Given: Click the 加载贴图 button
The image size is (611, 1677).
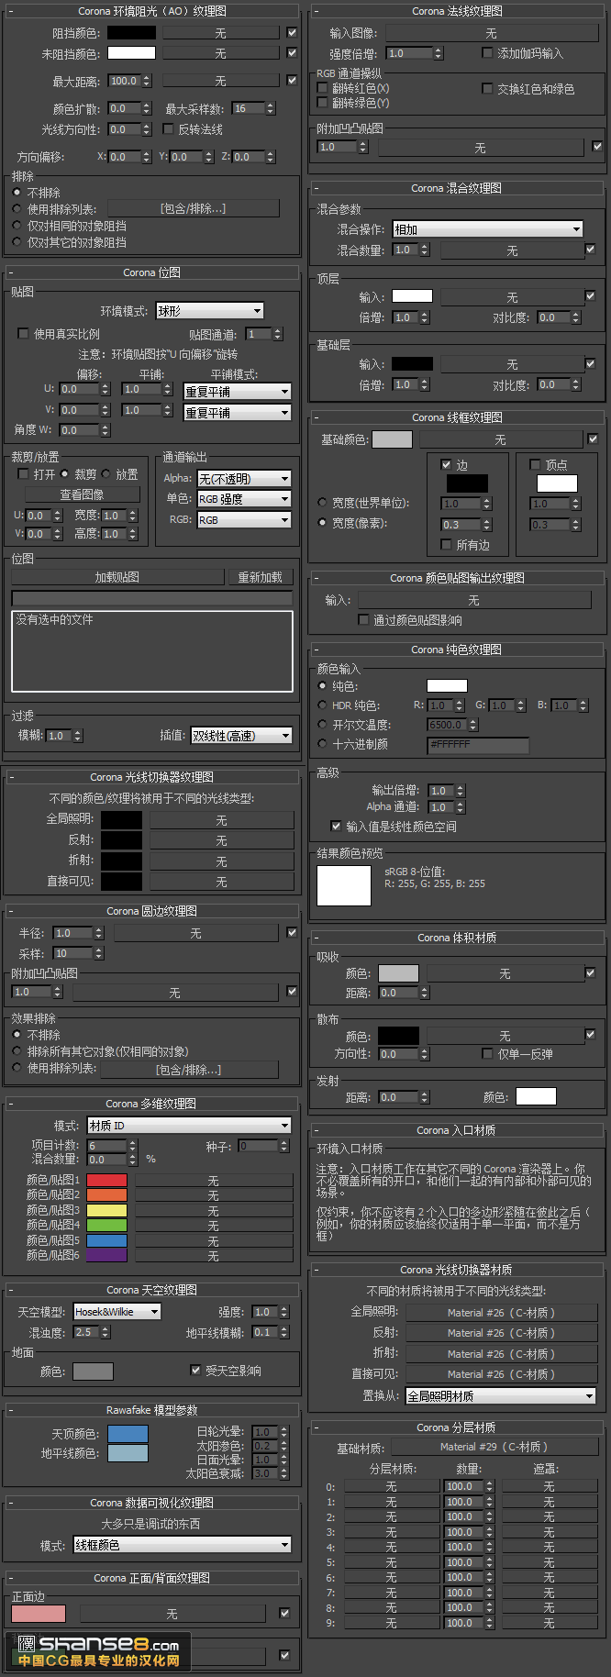Looking at the screenshot, I should pos(117,577).
